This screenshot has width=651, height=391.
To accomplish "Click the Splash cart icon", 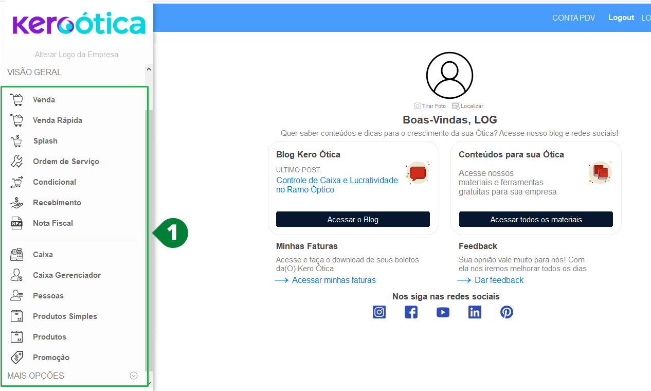I will (17, 140).
